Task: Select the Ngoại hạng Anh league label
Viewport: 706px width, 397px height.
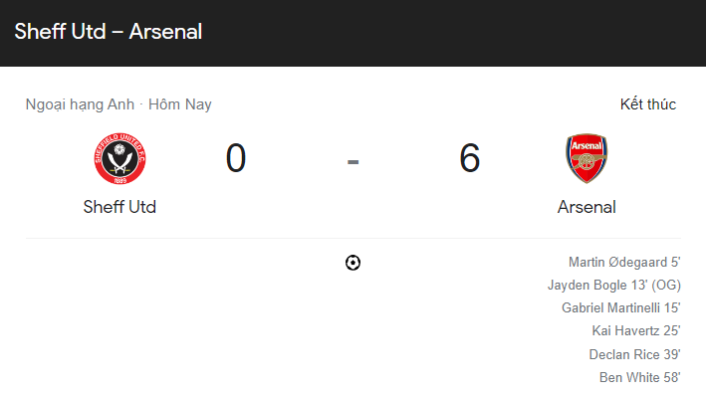Action: point(80,104)
